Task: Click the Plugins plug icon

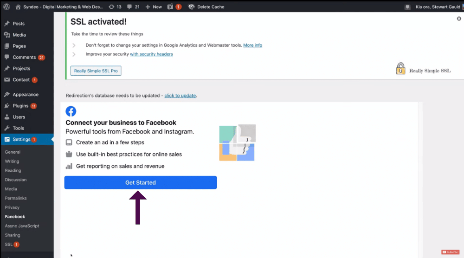Action: click(x=7, y=106)
